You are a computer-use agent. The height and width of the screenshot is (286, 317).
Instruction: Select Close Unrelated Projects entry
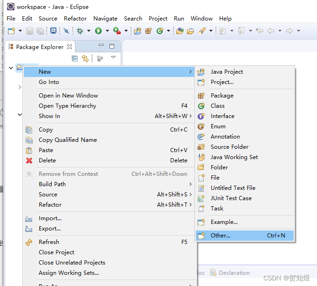(x=109, y=263)
